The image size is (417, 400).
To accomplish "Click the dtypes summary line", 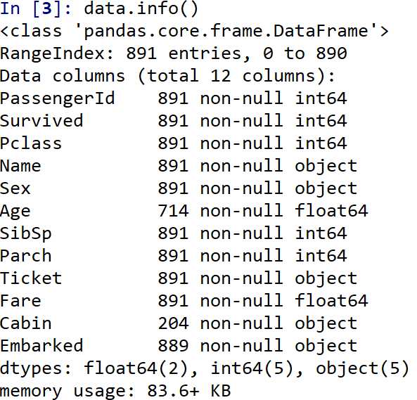I will click(204, 369).
